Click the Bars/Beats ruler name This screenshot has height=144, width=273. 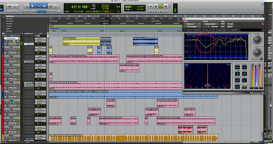pyautogui.click(x=10, y=16)
